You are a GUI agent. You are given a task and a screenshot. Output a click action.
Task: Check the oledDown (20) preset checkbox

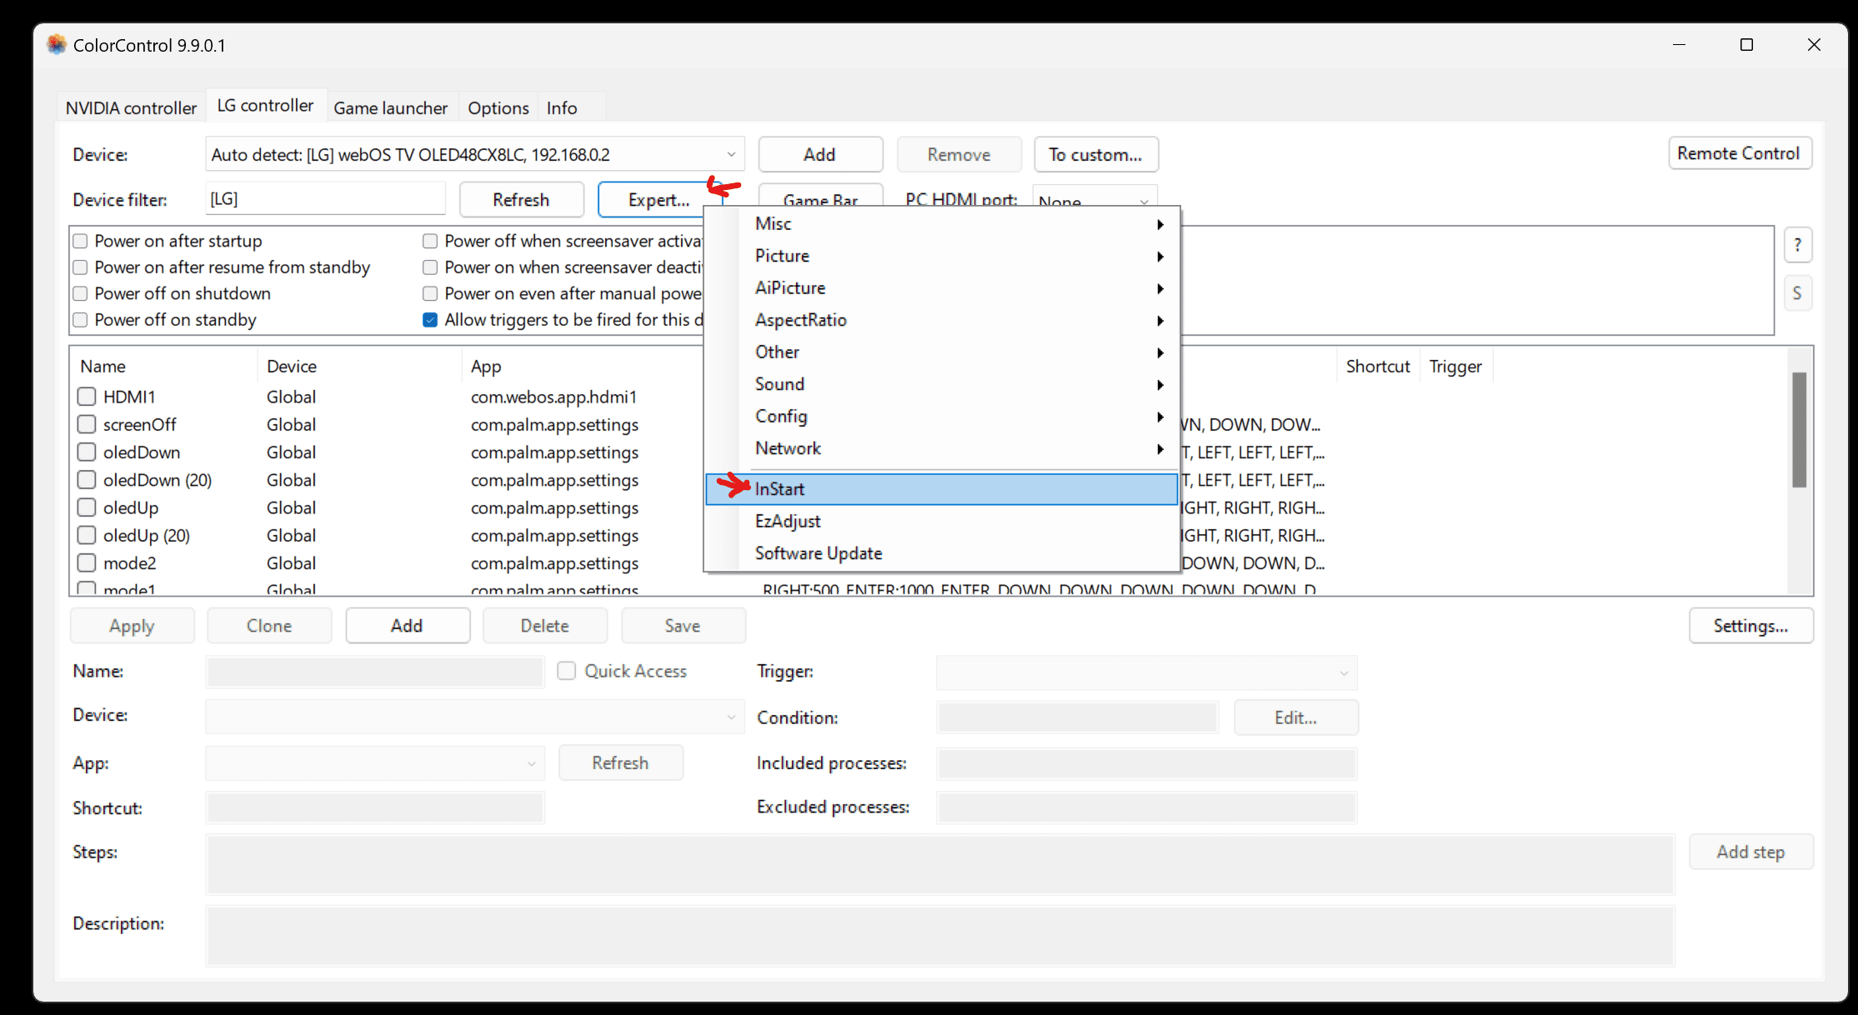click(86, 480)
